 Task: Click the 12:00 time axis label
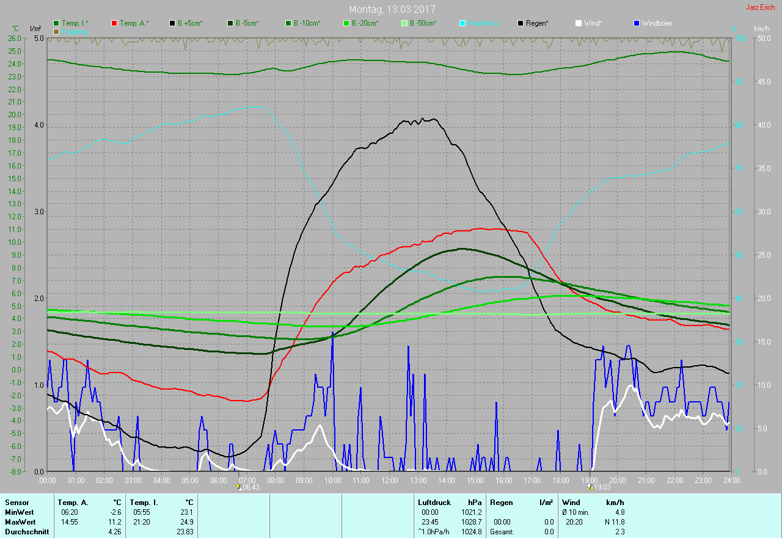tap(390, 481)
